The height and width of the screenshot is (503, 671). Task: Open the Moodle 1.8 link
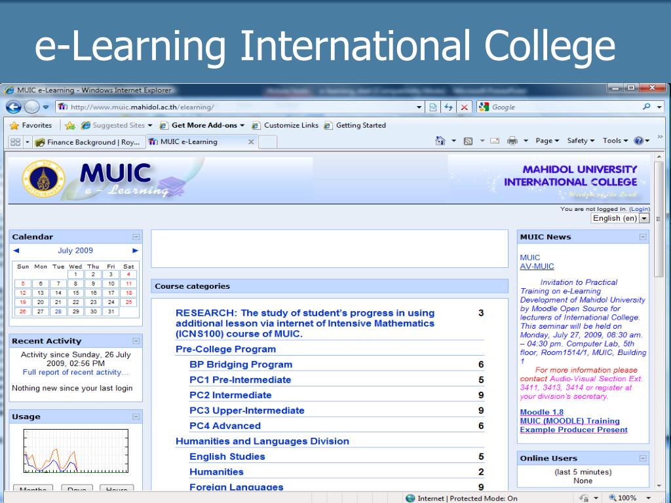pos(542,413)
